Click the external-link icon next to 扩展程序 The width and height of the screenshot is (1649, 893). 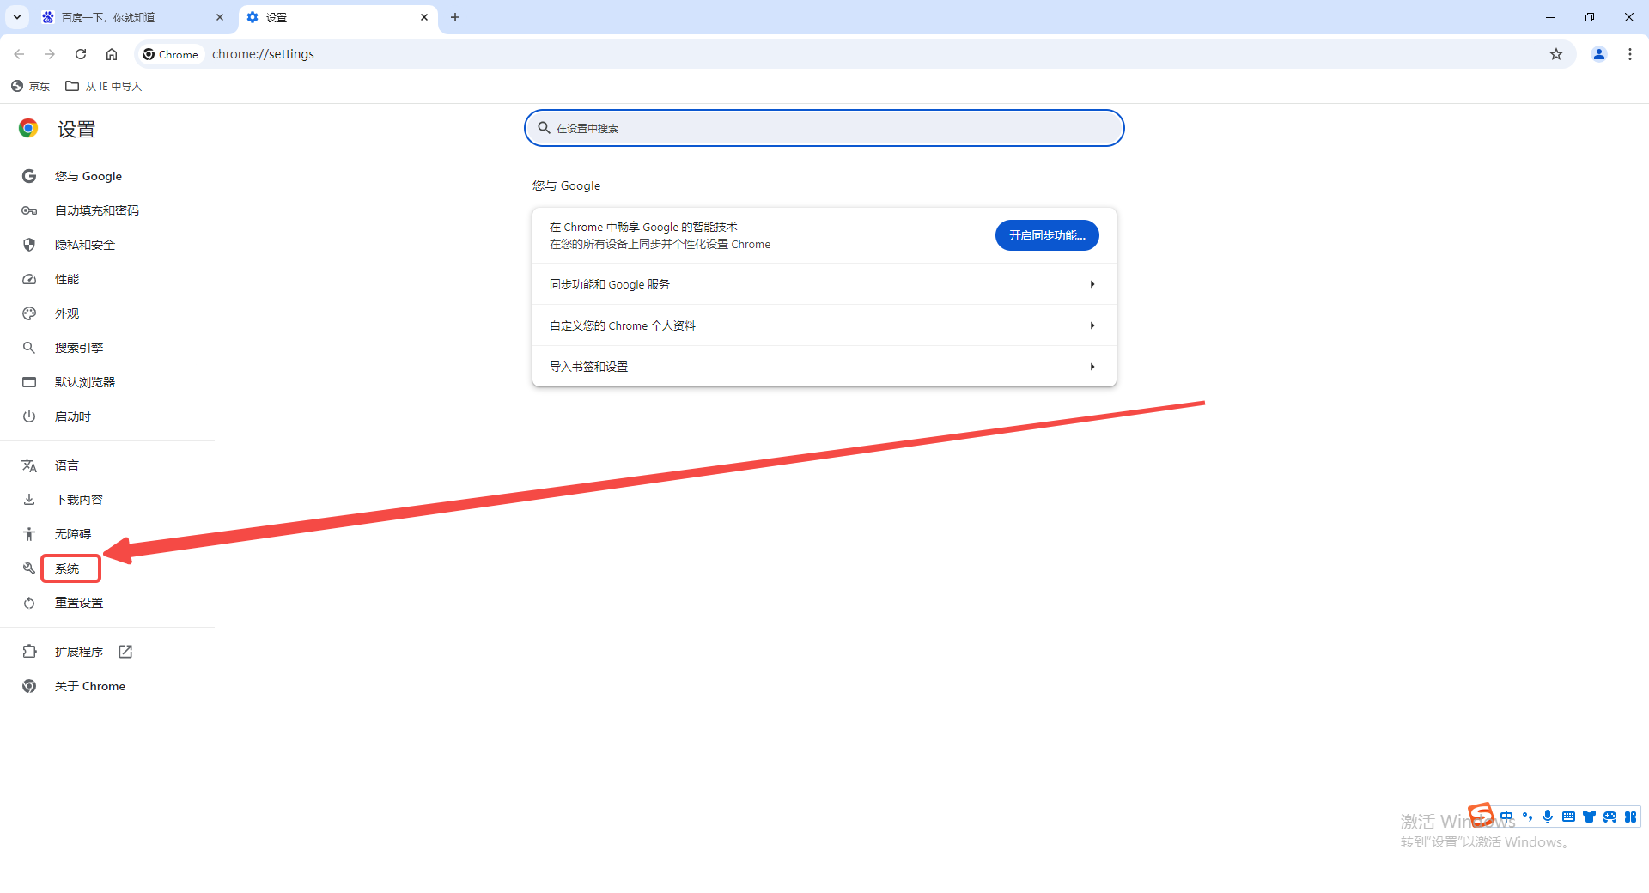click(x=125, y=652)
